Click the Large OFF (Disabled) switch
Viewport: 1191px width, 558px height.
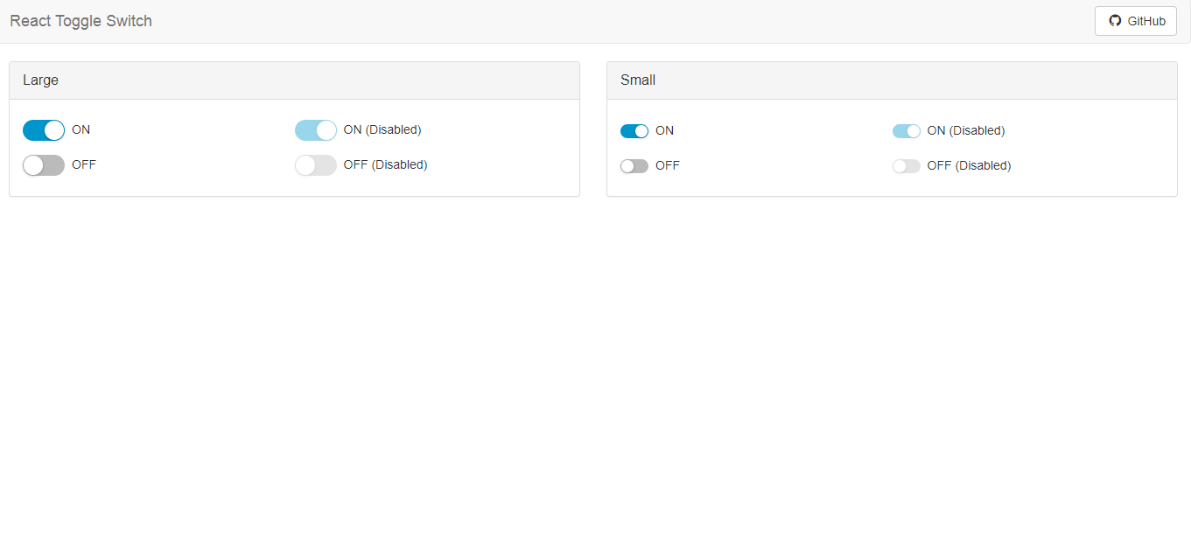pos(316,165)
